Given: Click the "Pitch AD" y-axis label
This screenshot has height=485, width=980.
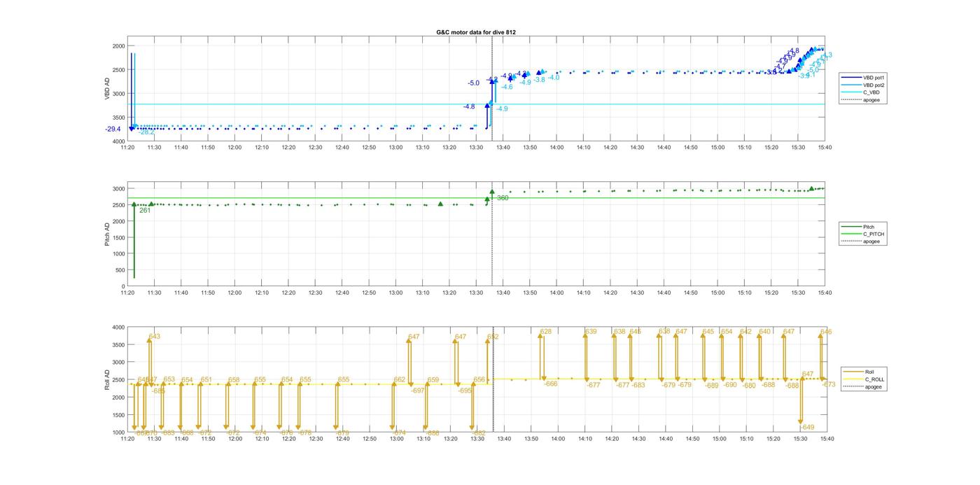Looking at the screenshot, I should pyautogui.click(x=107, y=234).
